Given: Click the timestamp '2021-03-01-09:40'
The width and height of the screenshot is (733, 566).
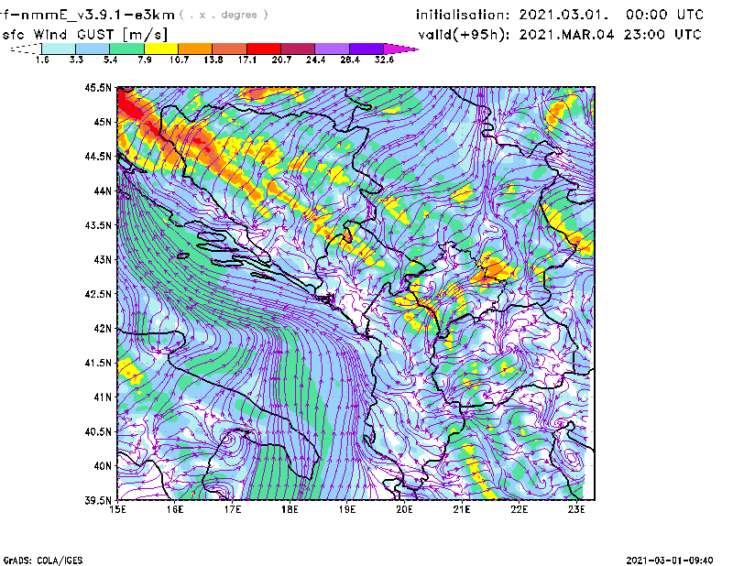Looking at the screenshot, I should (670, 561).
